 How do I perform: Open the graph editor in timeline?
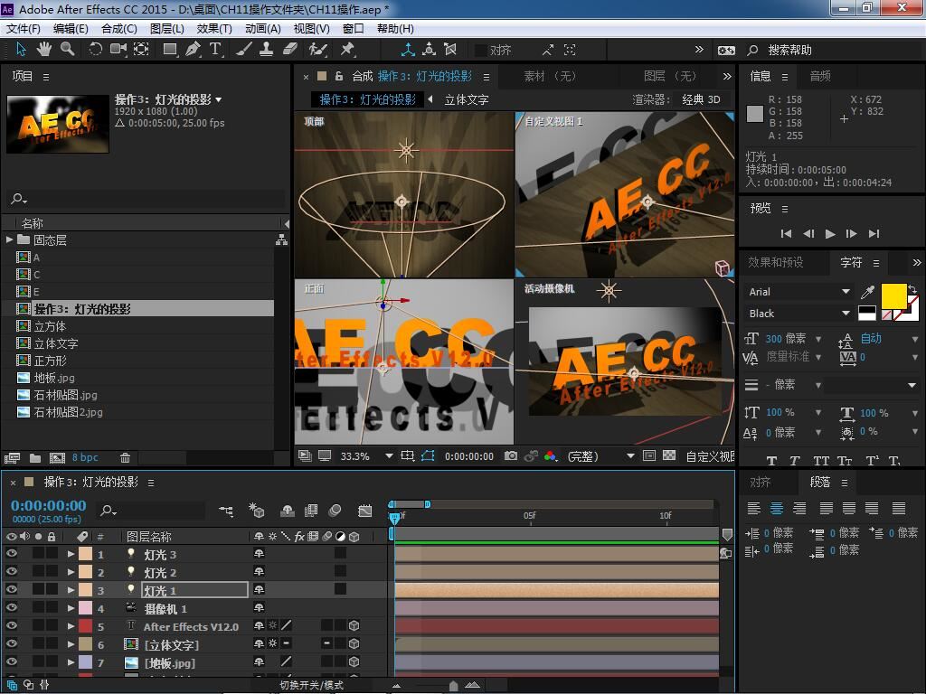tap(365, 511)
